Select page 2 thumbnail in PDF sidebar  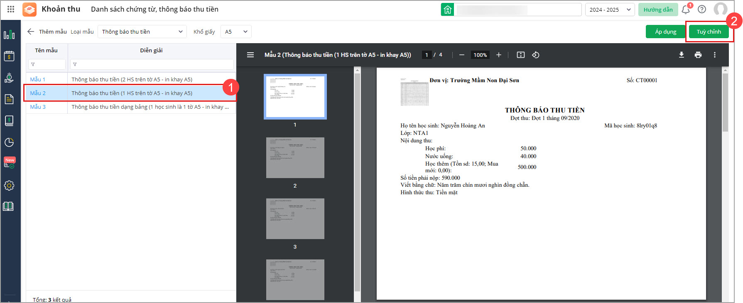(x=295, y=158)
